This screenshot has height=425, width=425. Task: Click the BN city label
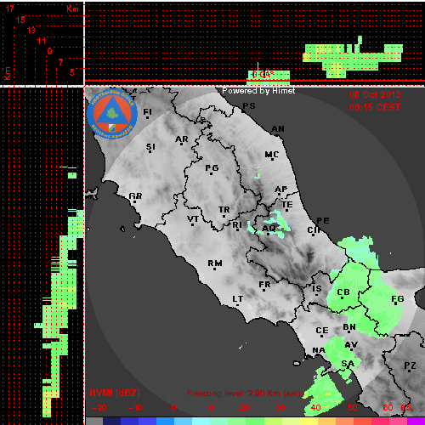[x=349, y=327]
